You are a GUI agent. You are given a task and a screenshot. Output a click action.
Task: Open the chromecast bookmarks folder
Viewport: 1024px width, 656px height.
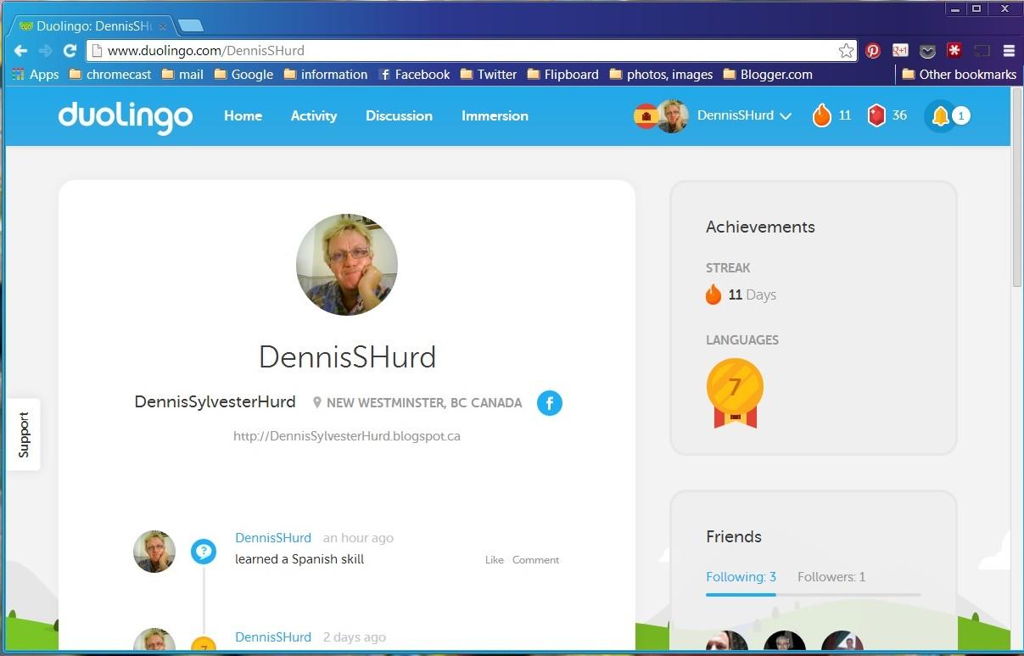pyautogui.click(x=109, y=75)
